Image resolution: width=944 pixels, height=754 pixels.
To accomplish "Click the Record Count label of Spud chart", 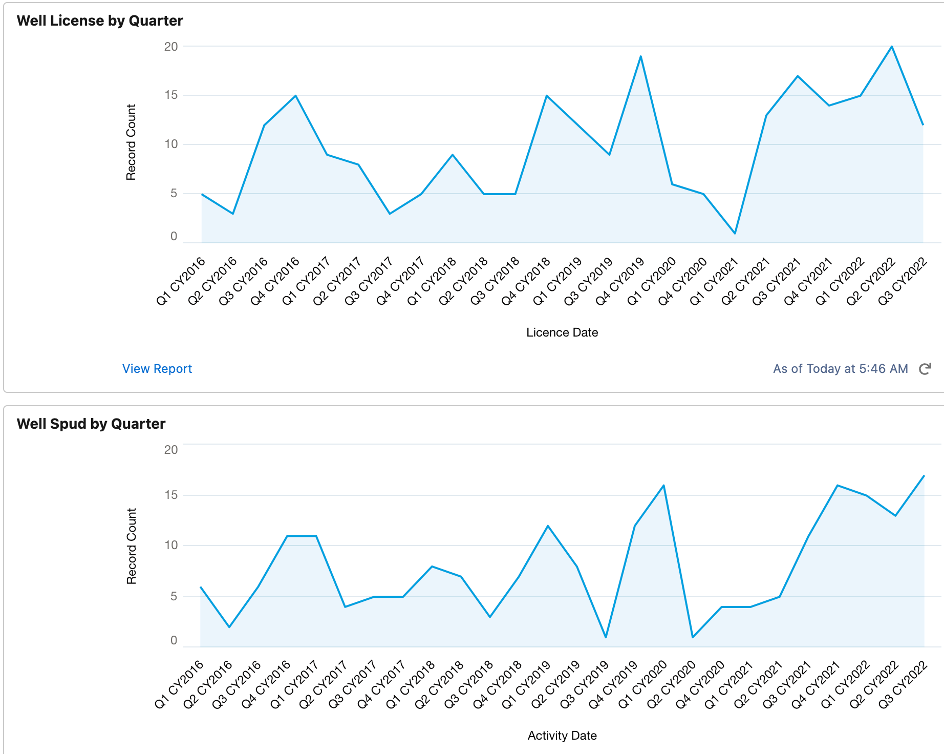I will pyautogui.click(x=131, y=546).
